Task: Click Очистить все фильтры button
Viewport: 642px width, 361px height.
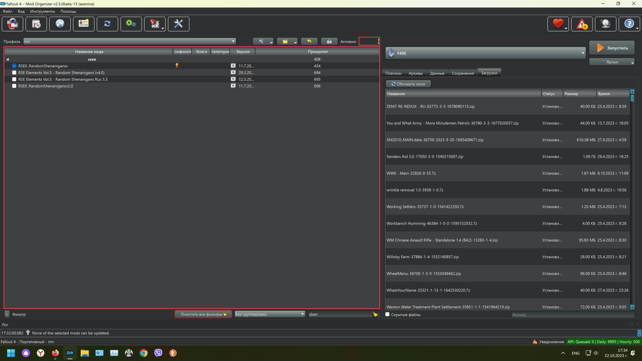Action: click(x=203, y=315)
